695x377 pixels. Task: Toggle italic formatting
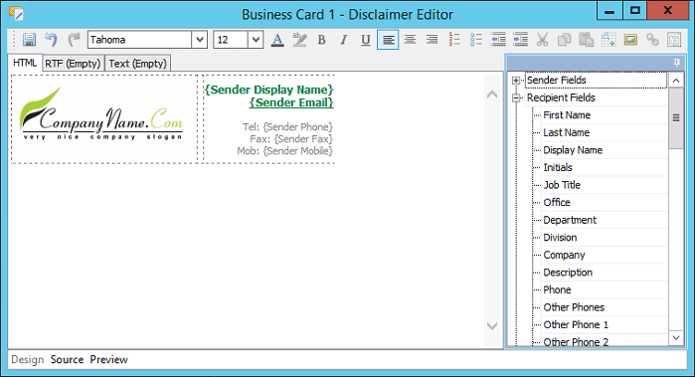(343, 40)
